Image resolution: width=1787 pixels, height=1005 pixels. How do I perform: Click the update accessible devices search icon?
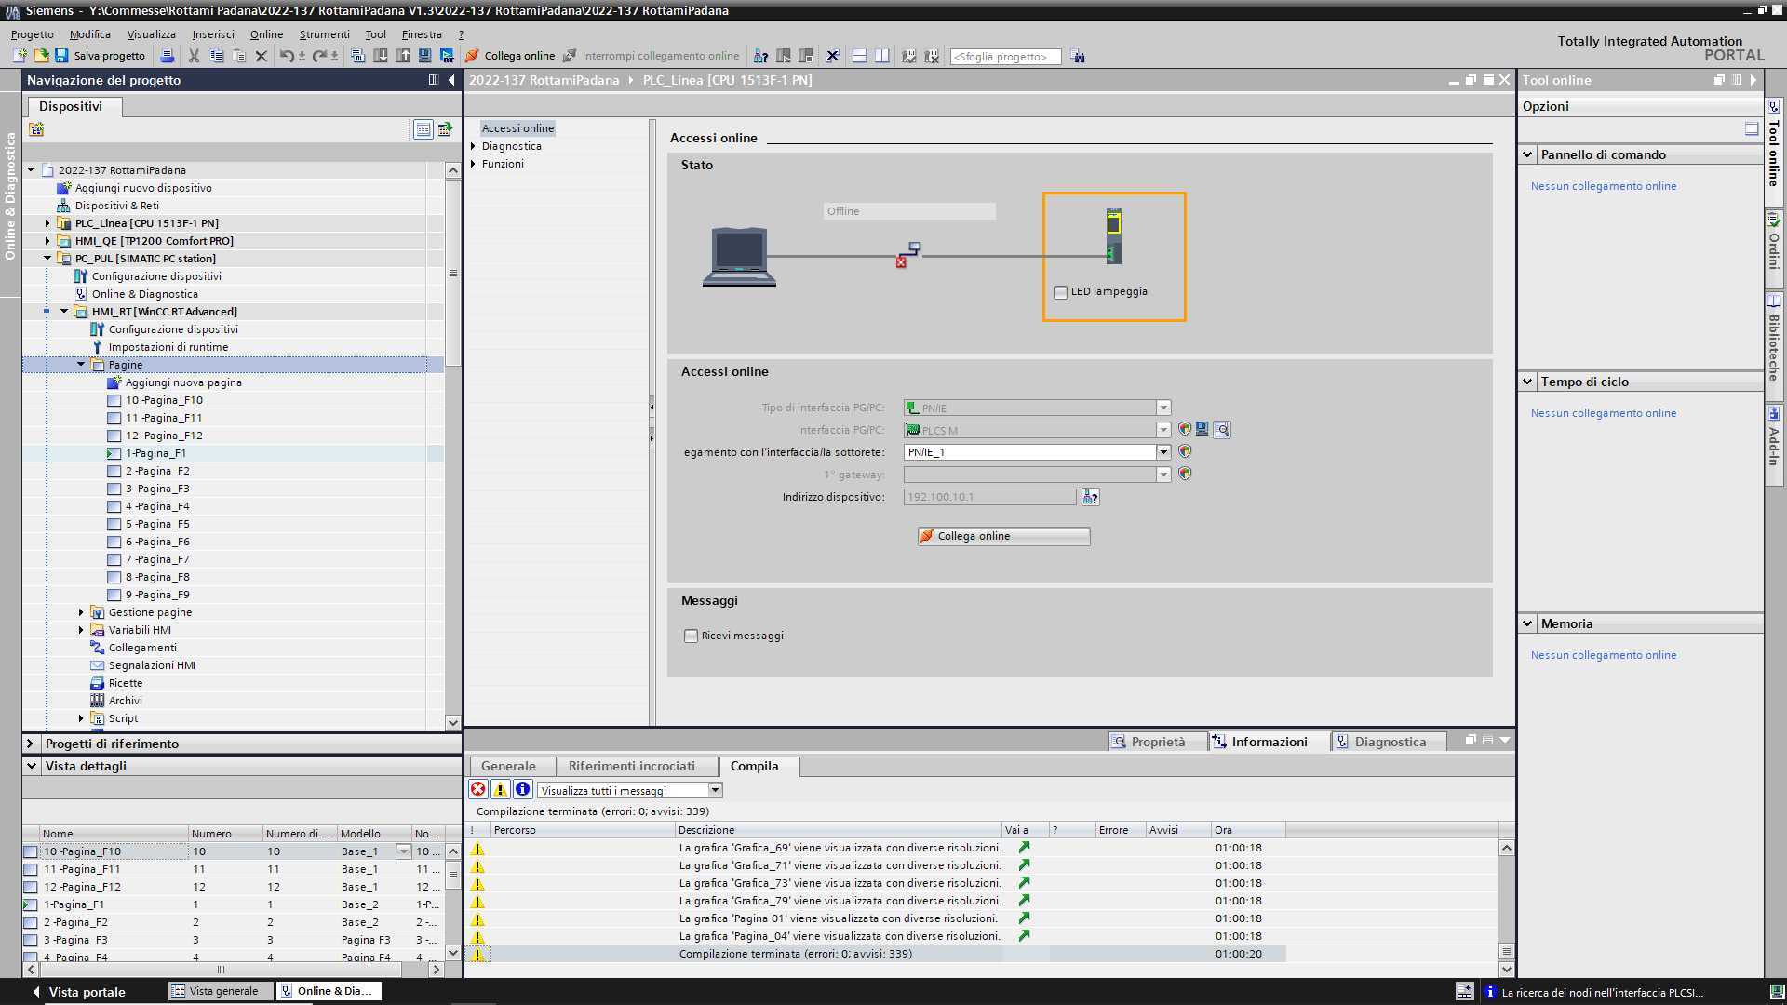(1222, 429)
